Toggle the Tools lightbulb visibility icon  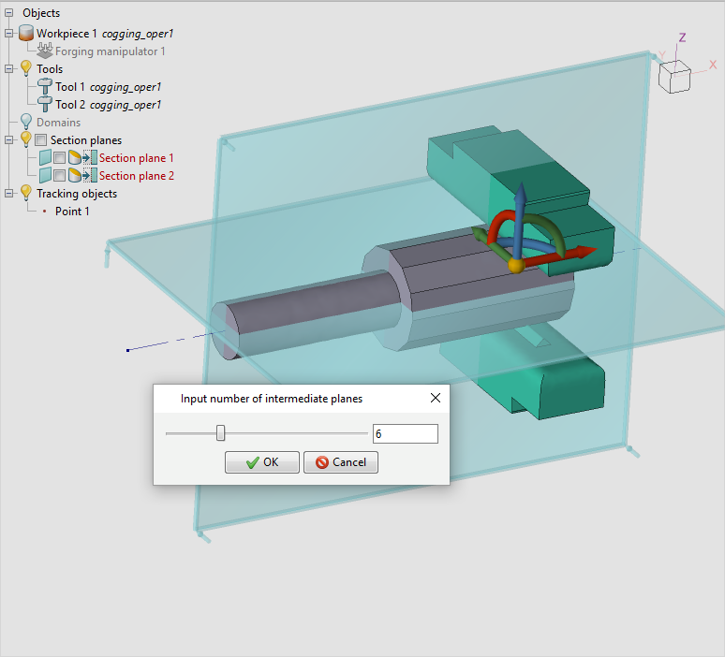[x=26, y=68]
